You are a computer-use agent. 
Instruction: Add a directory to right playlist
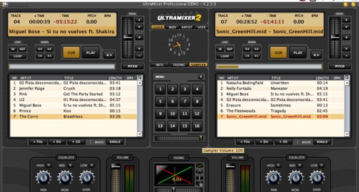point(264,142)
